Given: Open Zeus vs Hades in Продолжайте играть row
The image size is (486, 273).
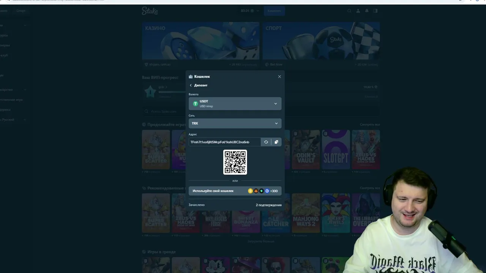Looking at the screenshot, I should [x=366, y=149].
